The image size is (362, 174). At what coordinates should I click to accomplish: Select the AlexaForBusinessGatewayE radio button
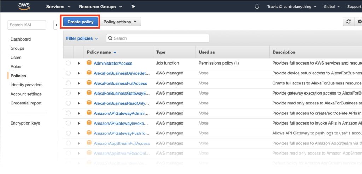[68, 93]
